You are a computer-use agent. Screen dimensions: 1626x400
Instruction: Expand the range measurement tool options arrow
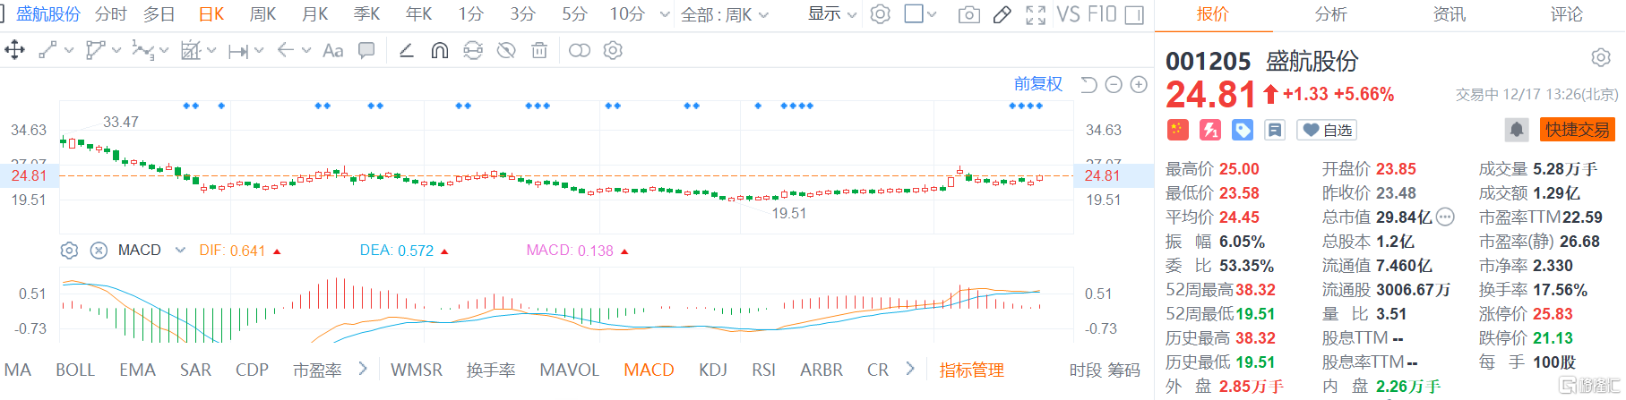259,51
